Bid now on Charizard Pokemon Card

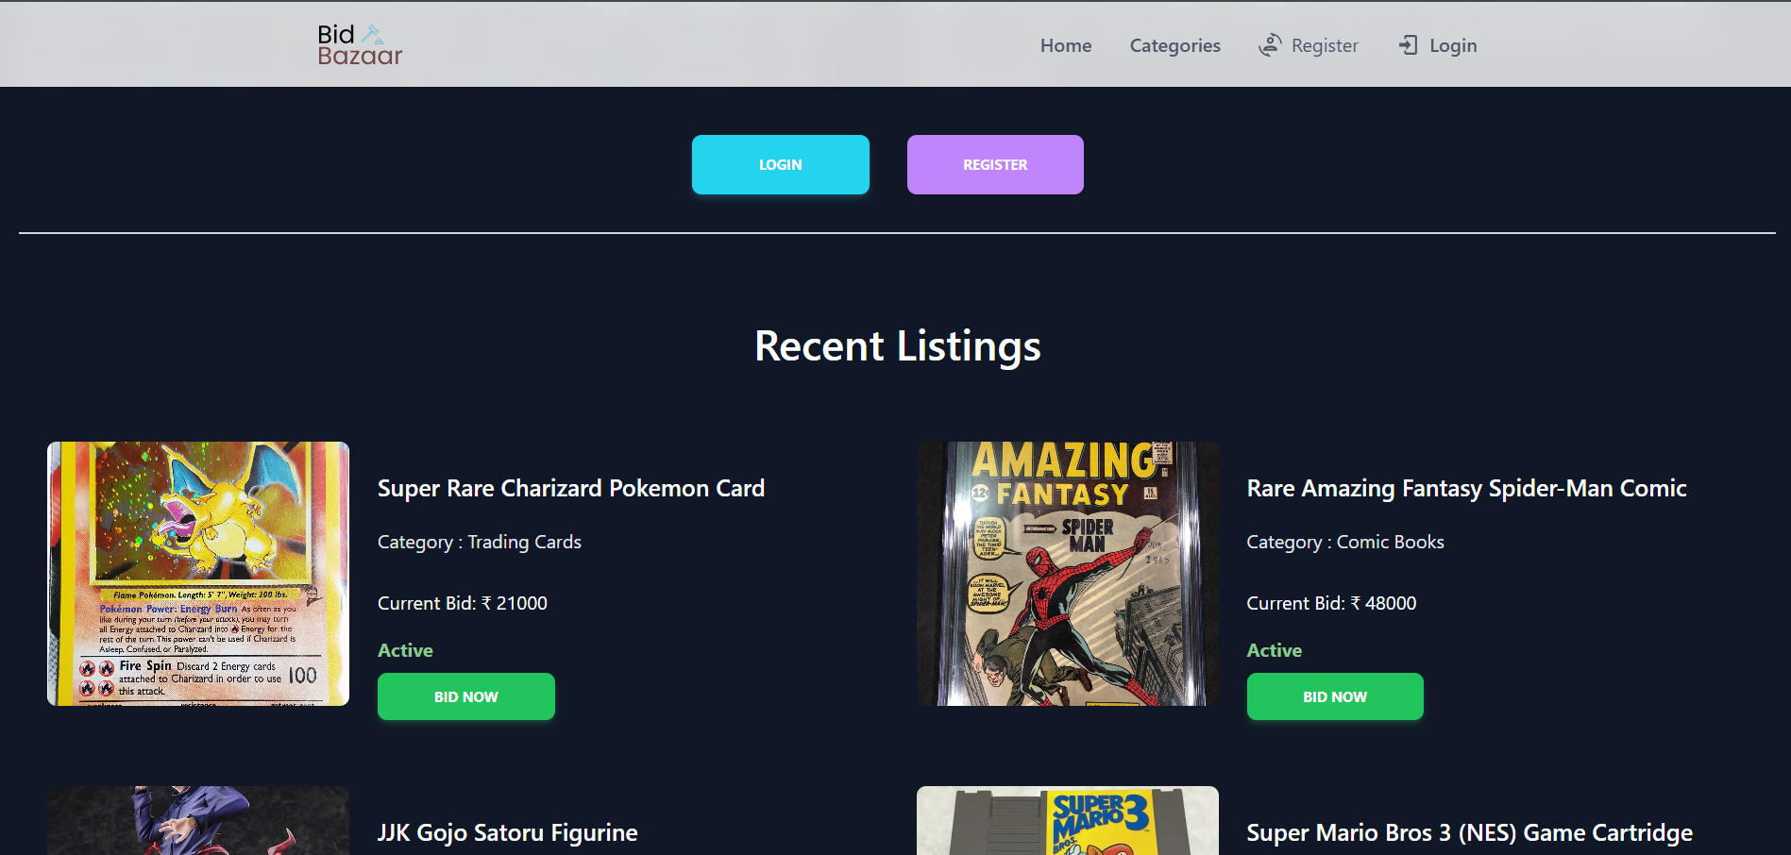click(x=465, y=696)
